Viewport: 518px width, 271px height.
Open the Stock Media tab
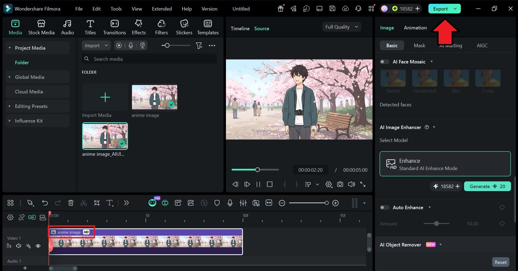(x=41, y=27)
